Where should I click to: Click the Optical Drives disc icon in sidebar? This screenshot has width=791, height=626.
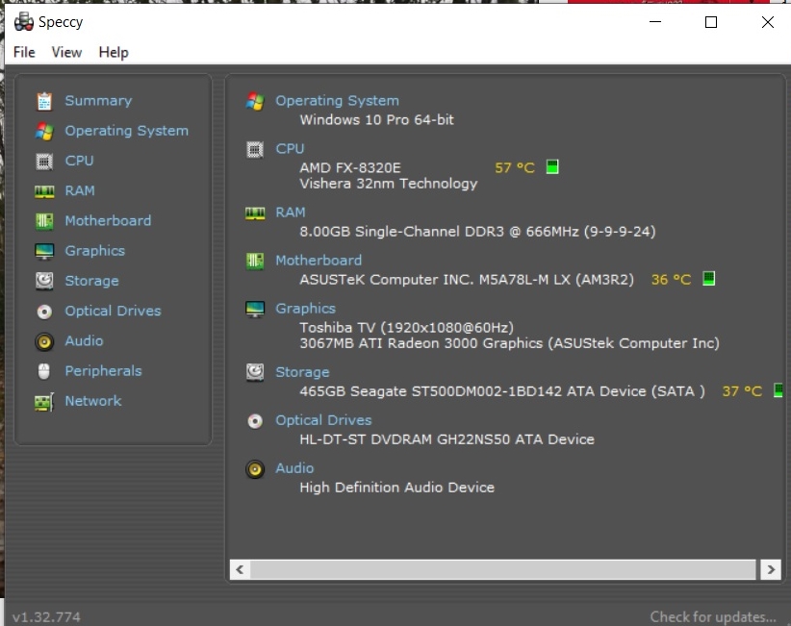[44, 312]
